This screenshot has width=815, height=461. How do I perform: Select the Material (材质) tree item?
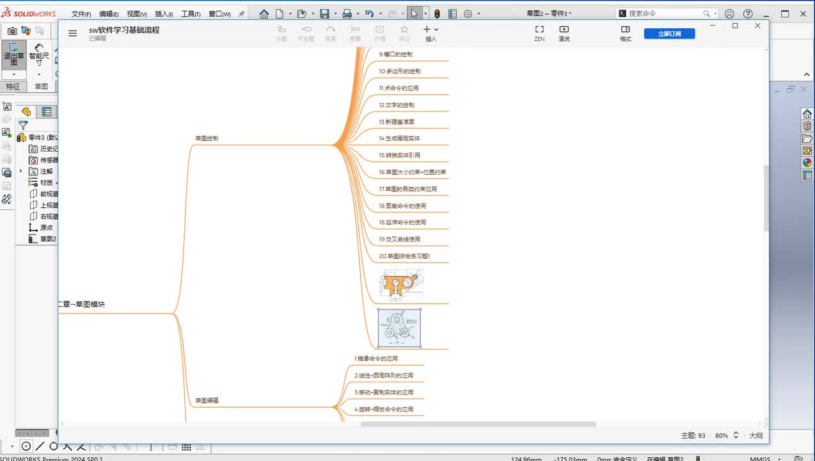[x=42, y=182]
